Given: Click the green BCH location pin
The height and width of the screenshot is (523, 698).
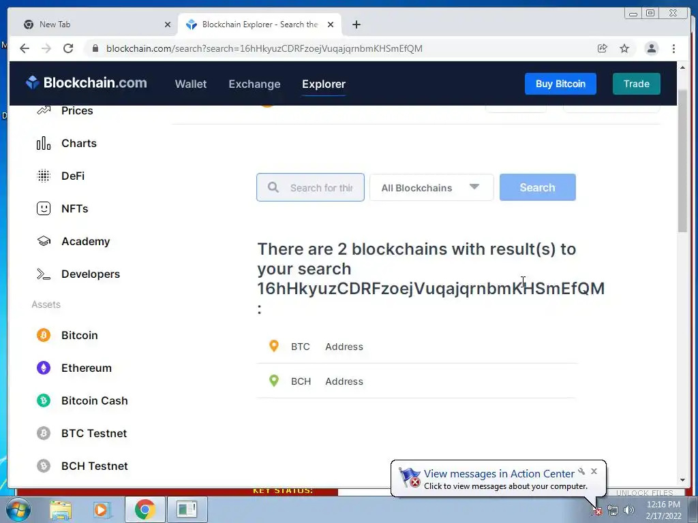Looking at the screenshot, I should 274,381.
